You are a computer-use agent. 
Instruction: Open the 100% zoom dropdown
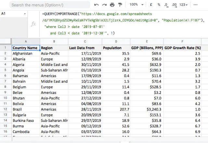point(136,5)
